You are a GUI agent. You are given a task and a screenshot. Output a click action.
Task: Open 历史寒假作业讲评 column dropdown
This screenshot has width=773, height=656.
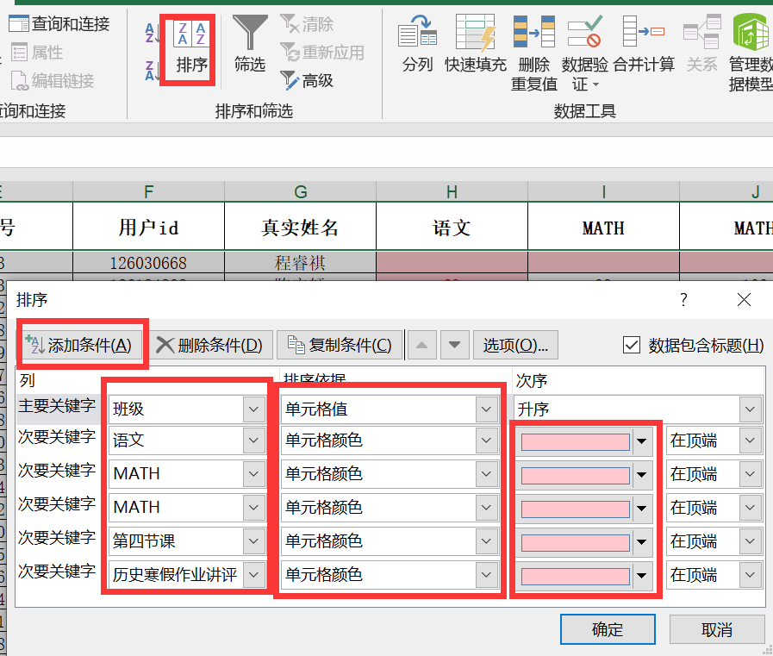[253, 575]
